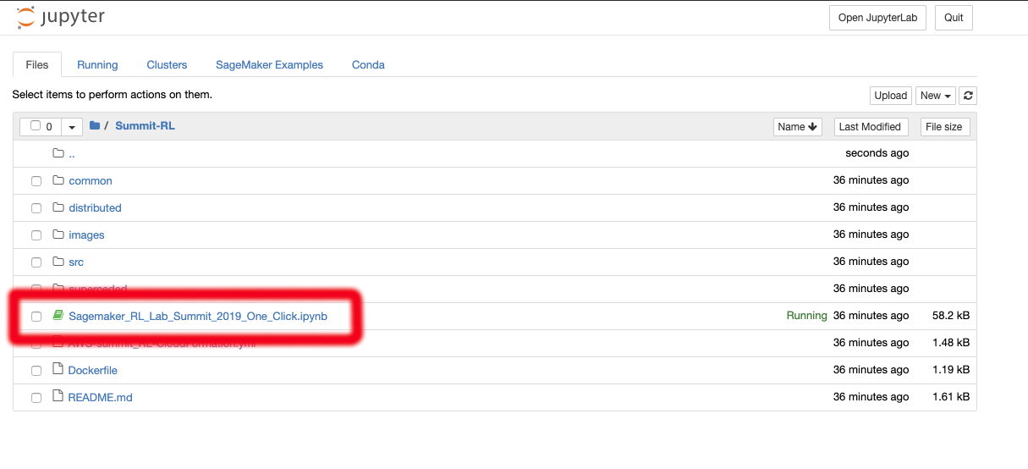Open the common folder
The image size is (1028, 469).
coord(91,180)
